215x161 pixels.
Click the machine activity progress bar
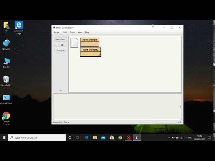(166, 122)
